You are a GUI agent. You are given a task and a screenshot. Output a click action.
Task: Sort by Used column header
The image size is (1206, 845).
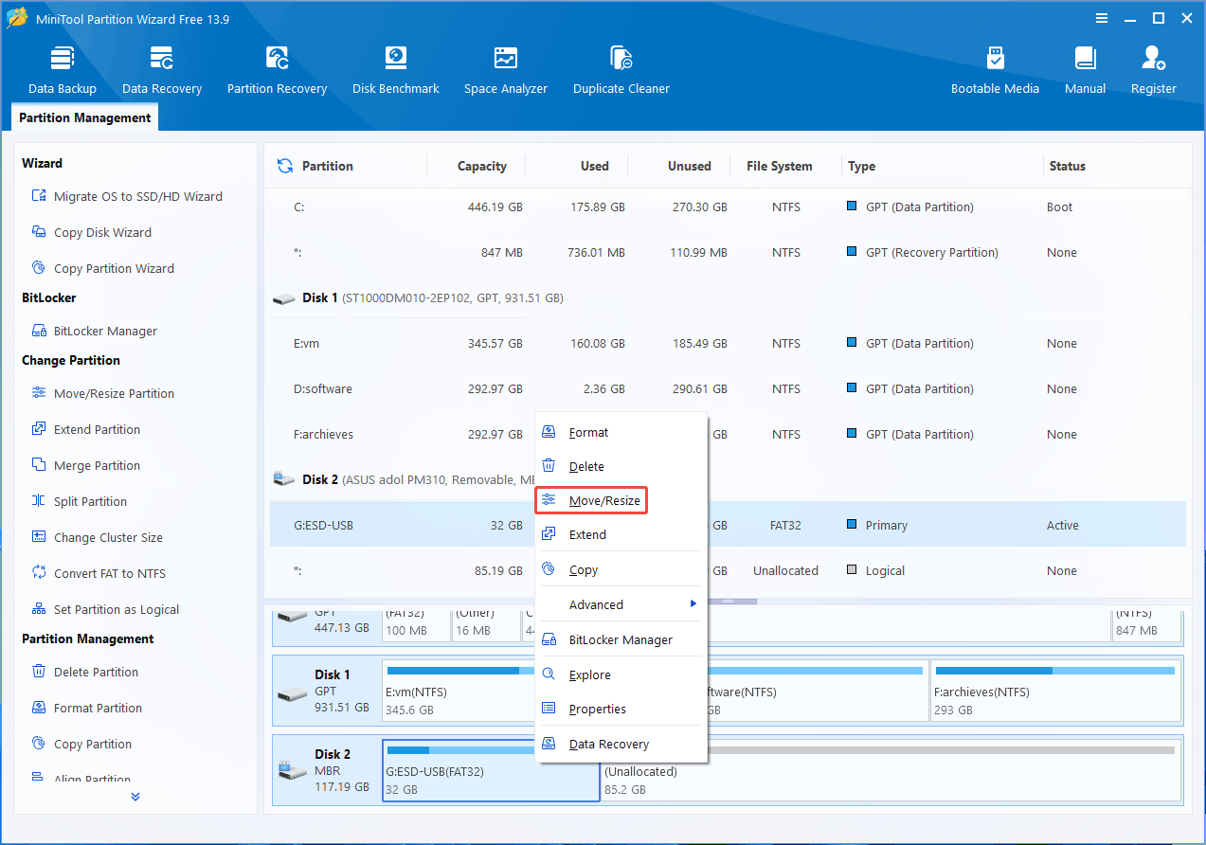point(595,167)
